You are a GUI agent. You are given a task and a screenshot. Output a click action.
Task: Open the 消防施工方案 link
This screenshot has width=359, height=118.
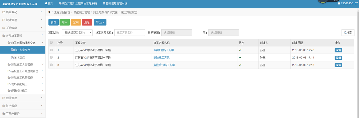(x=161, y=57)
